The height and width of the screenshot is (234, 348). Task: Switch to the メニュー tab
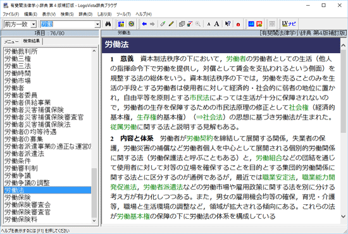pyautogui.click(x=11, y=42)
